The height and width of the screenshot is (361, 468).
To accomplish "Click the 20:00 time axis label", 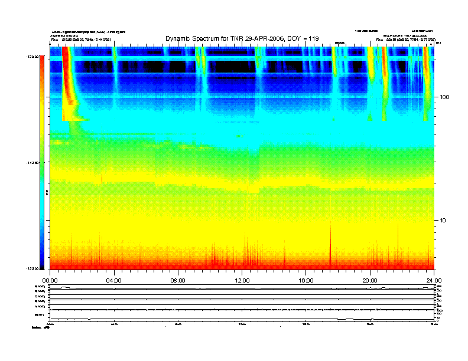I will (370, 281).
